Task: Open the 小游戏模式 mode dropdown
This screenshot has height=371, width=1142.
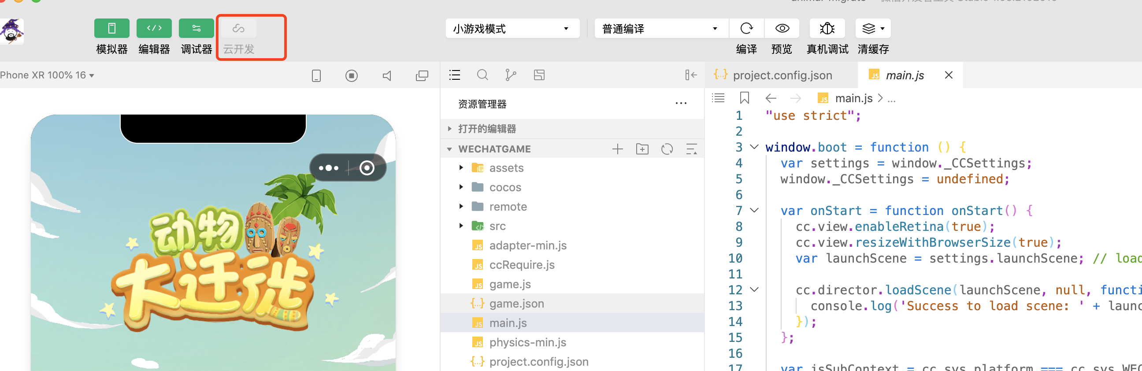Action: (512, 28)
